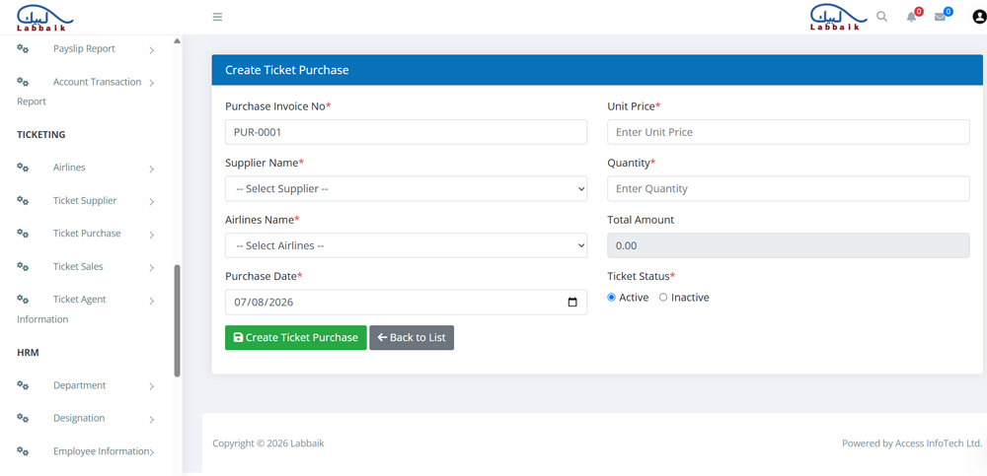Open Ticket Sales in the sidebar
This screenshot has width=987, height=476.
tap(78, 267)
